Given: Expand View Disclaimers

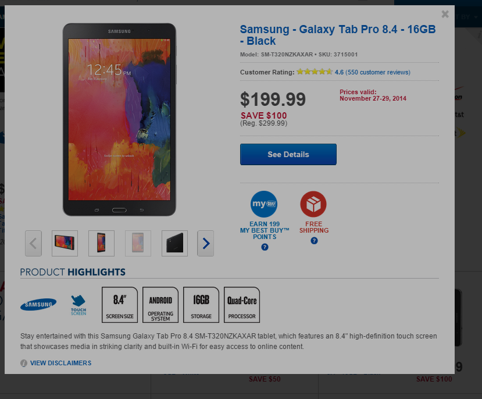Looking at the screenshot, I should tap(60, 363).
